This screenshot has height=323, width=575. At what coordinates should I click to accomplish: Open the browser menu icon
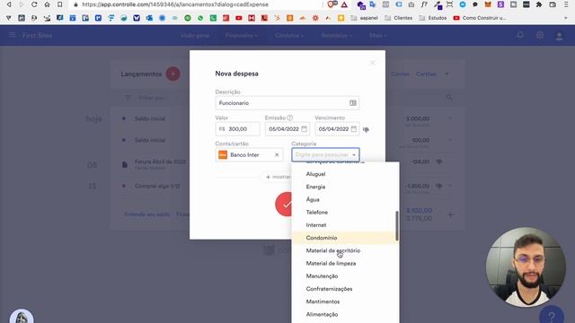(566, 4)
